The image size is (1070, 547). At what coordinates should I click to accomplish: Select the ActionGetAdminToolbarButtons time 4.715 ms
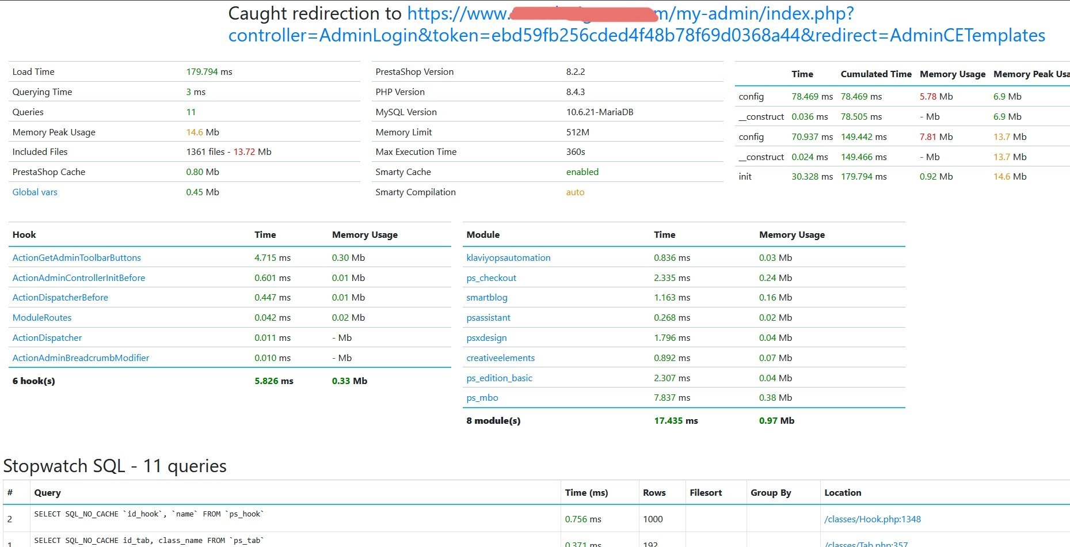tap(272, 258)
